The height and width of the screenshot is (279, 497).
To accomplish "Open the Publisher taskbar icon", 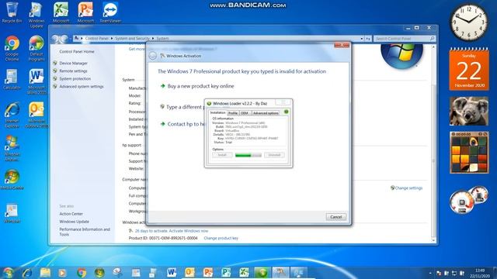I will [226, 273].
